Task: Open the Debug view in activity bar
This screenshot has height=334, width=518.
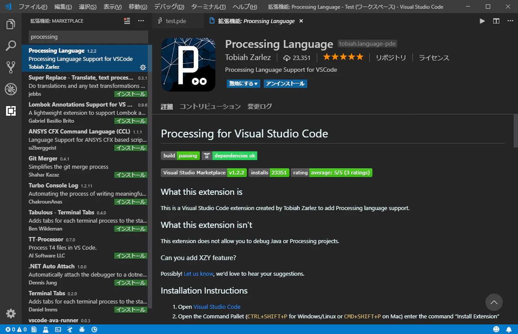Action: [x=10, y=89]
